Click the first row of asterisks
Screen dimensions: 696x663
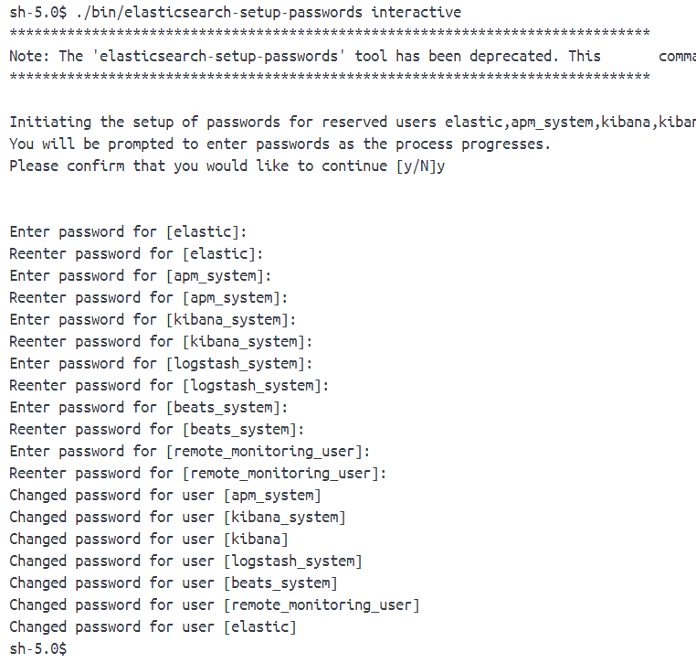point(329,34)
